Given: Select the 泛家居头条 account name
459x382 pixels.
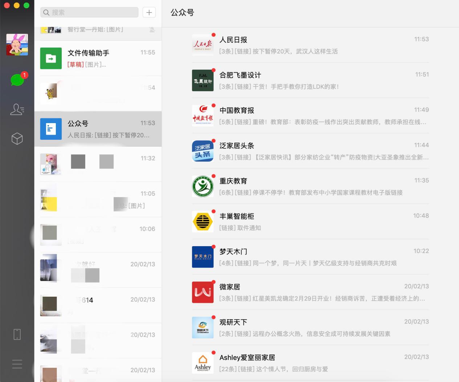Looking at the screenshot, I should pyautogui.click(x=237, y=145).
